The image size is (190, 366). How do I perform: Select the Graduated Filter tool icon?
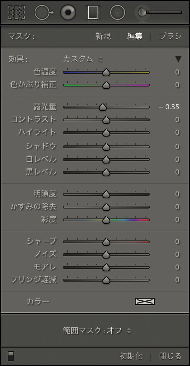(93, 12)
